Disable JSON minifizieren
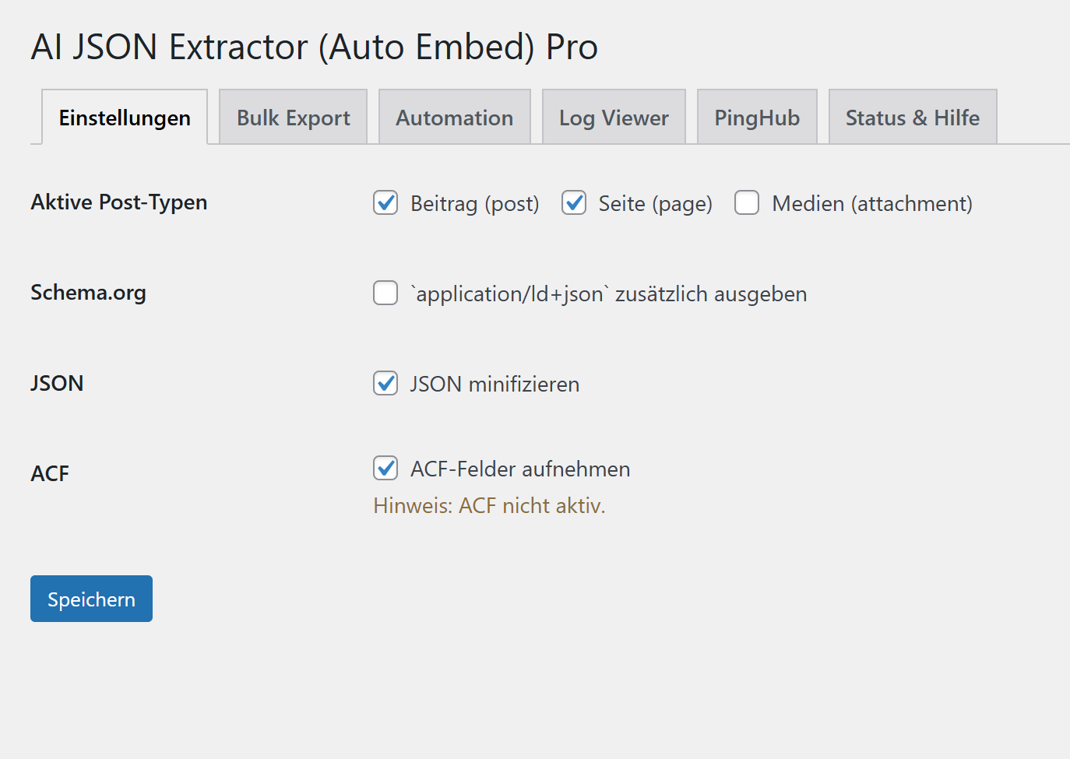Screen dimensions: 1070x759 [x=385, y=383]
